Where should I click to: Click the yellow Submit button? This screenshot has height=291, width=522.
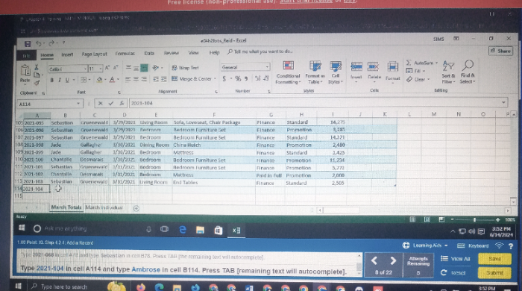pyautogui.click(x=494, y=272)
